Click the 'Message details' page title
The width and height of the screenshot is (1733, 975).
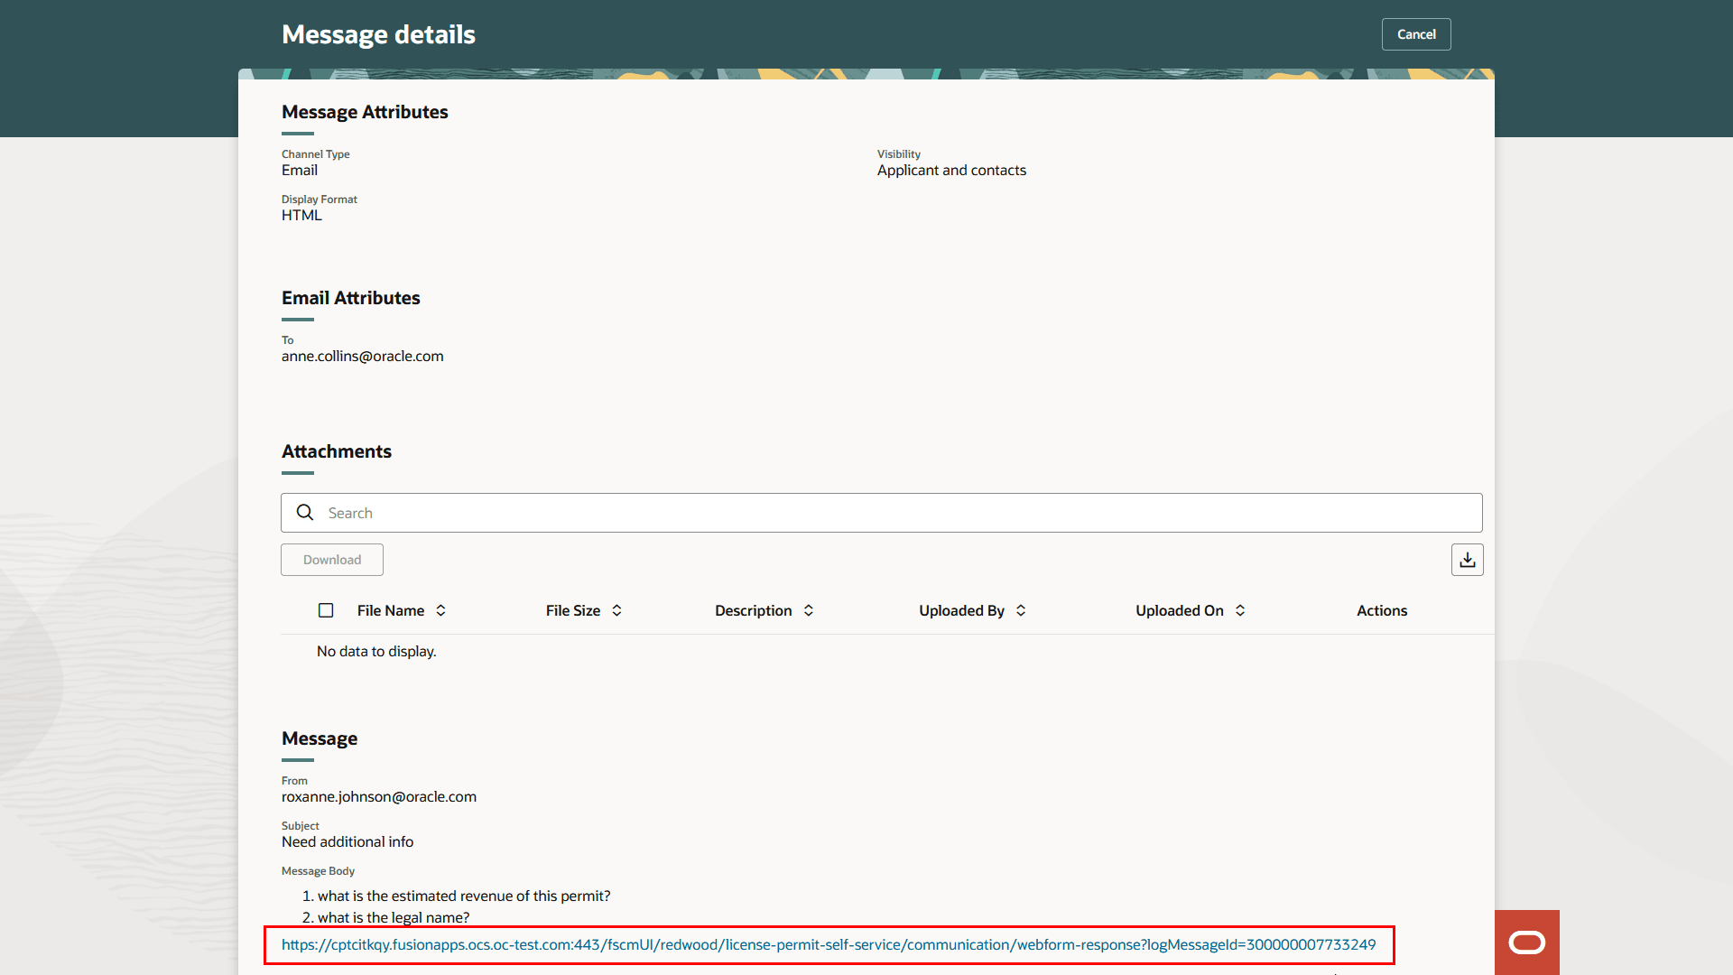coord(378,34)
